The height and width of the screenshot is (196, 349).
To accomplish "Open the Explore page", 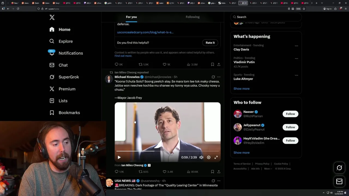I will pos(61,41).
